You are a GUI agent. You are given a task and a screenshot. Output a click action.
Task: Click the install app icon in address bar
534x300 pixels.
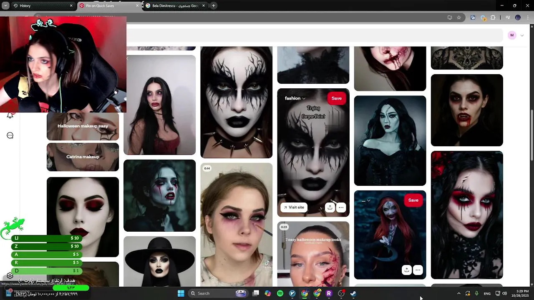coord(450,17)
